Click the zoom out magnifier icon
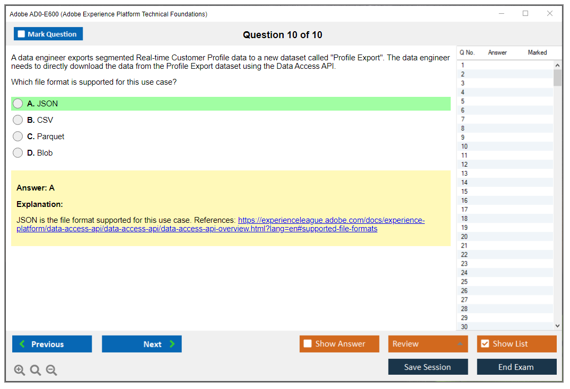 point(51,370)
